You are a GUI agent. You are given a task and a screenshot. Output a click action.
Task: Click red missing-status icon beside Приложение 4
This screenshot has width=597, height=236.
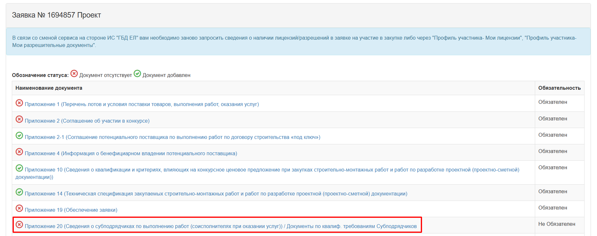pos(19,152)
